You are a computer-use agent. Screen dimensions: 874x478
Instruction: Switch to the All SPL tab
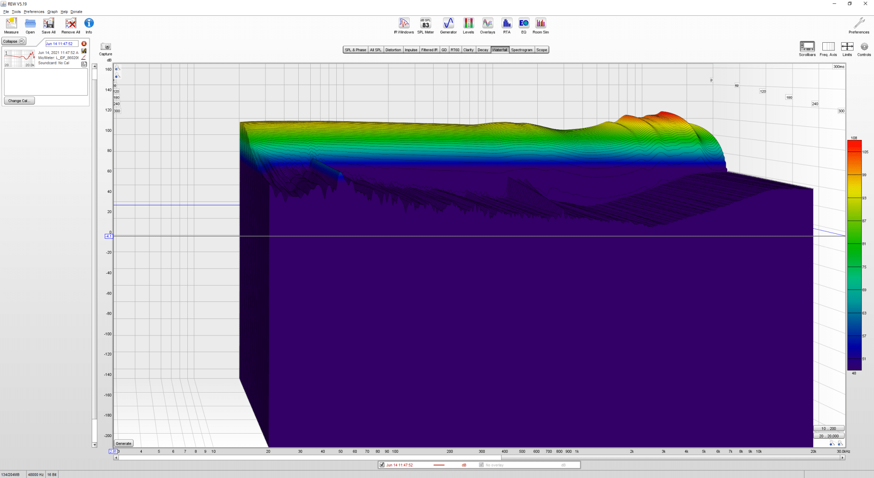376,50
